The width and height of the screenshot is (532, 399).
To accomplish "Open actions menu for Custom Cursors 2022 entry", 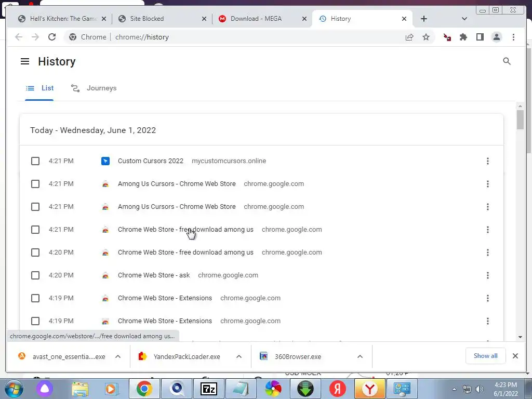I will point(487,161).
